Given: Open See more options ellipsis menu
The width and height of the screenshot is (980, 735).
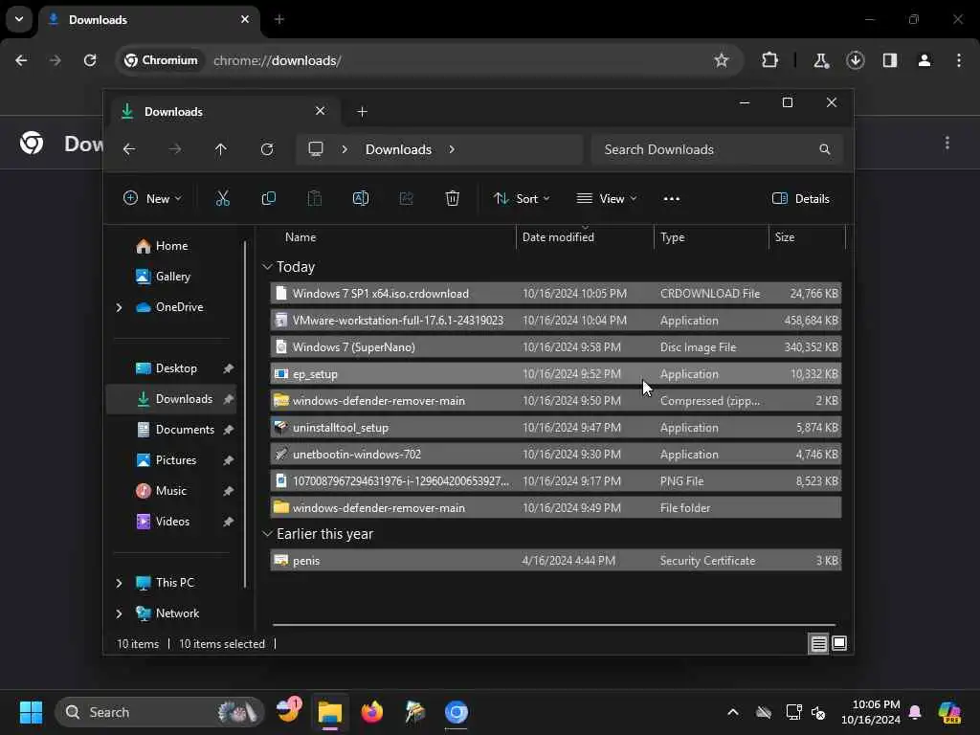Looking at the screenshot, I should pyautogui.click(x=671, y=199).
